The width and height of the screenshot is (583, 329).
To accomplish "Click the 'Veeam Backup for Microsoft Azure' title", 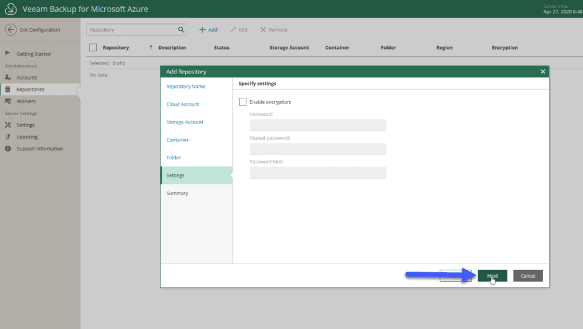I will [x=85, y=9].
